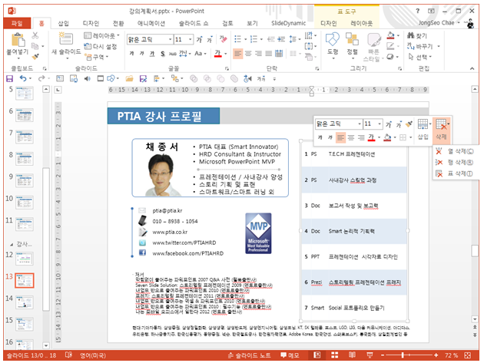This screenshot has height=363, width=484.
Task: Click Delete (삭제) table icon in mini toolbar
Action: (x=441, y=124)
